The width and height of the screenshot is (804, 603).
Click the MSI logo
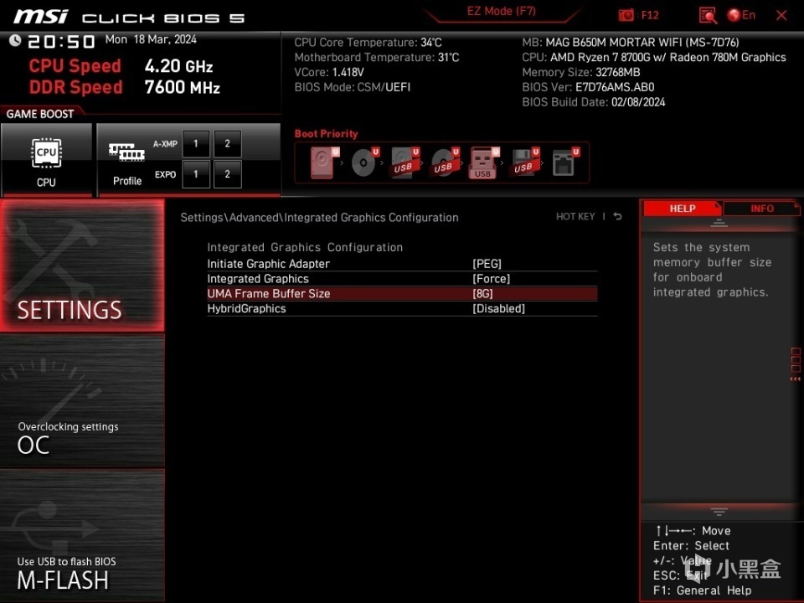click(x=40, y=17)
